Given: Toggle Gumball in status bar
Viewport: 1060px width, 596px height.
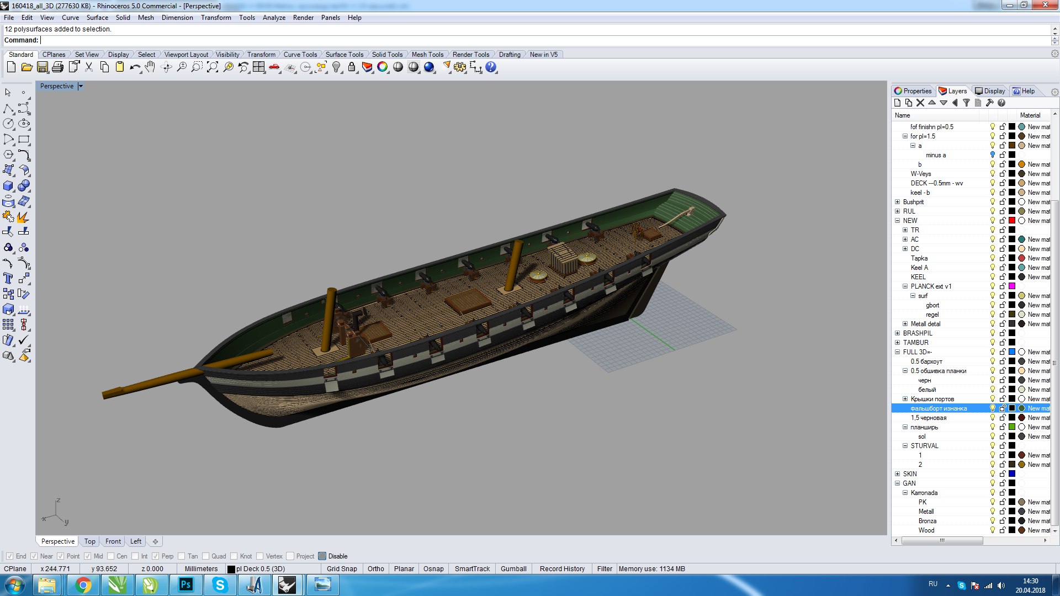Looking at the screenshot, I should tap(513, 569).
